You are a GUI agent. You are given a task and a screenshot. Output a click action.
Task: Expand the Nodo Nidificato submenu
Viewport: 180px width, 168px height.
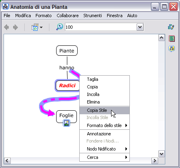click(x=104, y=149)
